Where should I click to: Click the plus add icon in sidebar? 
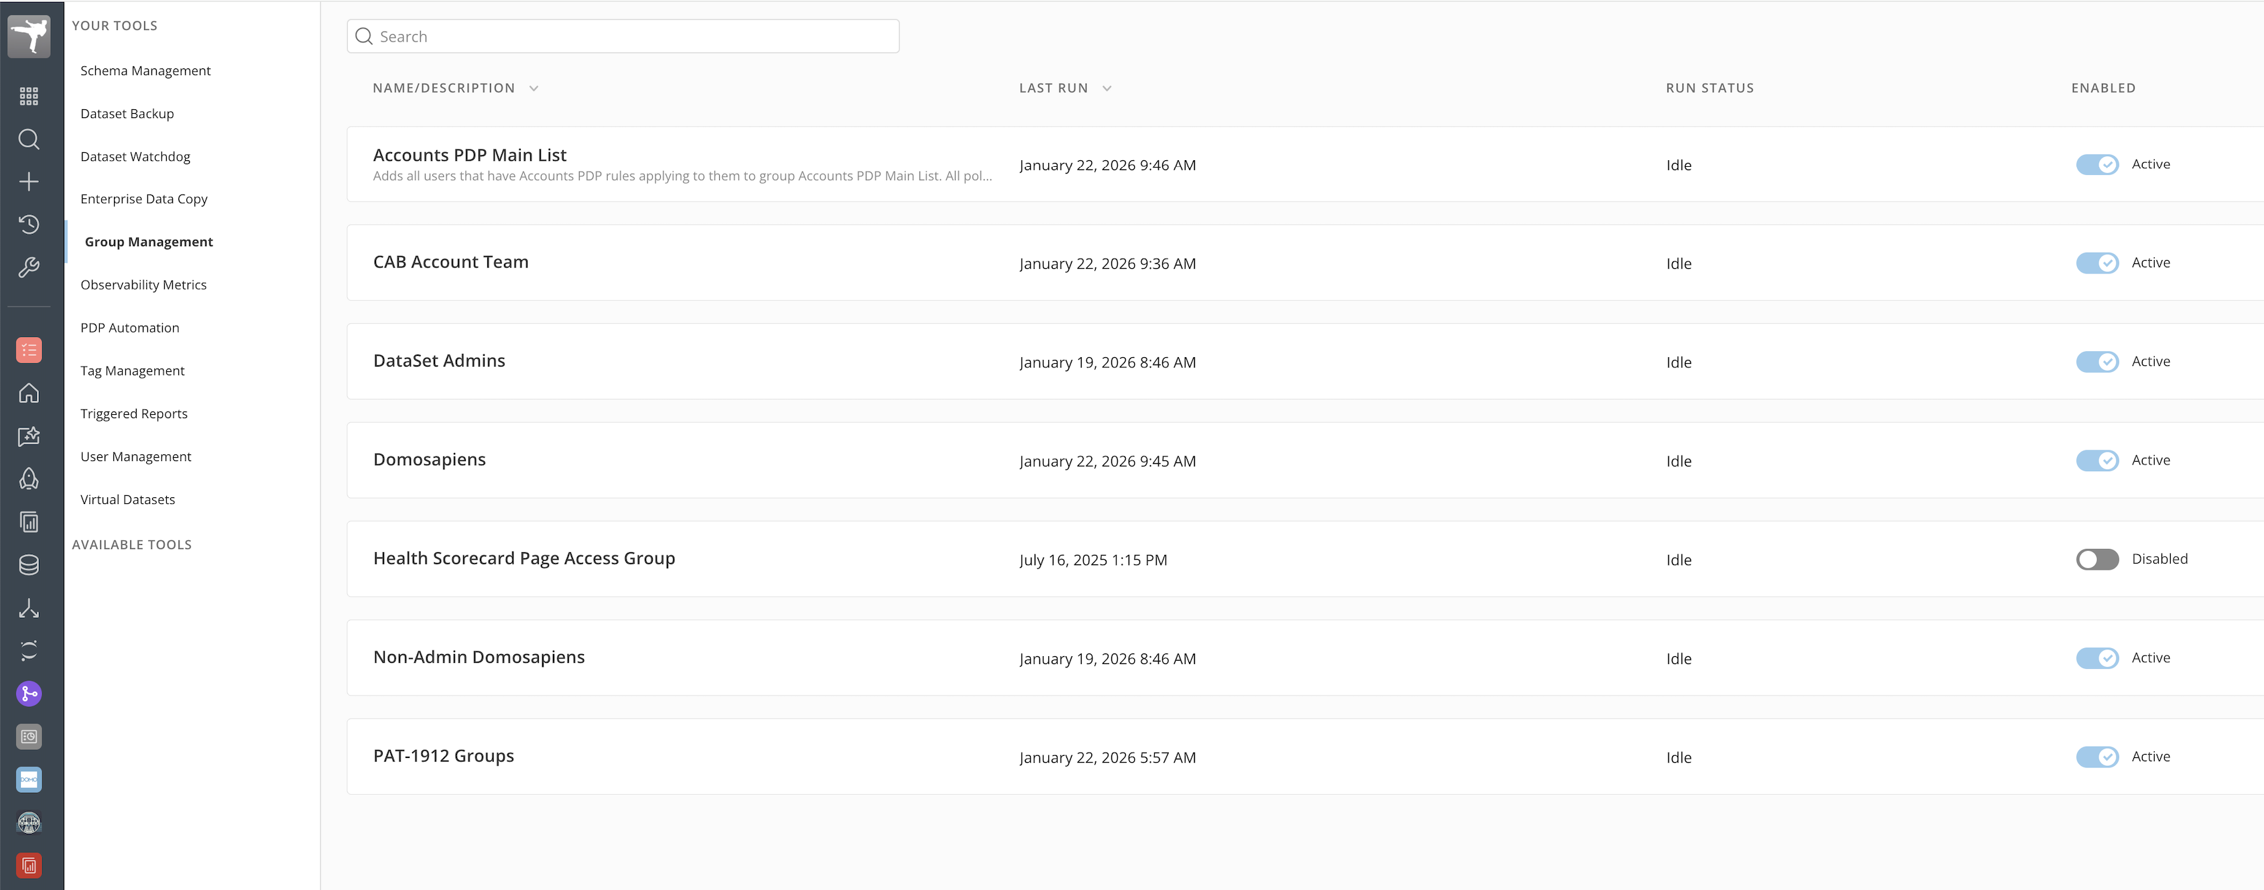click(x=29, y=182)
